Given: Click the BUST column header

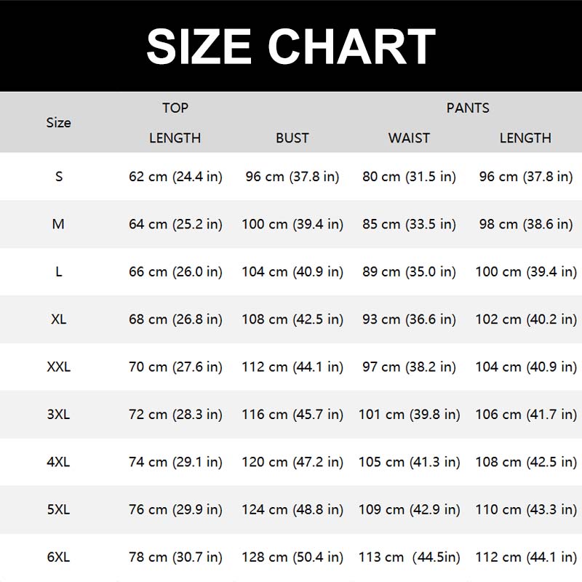Looking at the screenshot, I should pos(292,138).
